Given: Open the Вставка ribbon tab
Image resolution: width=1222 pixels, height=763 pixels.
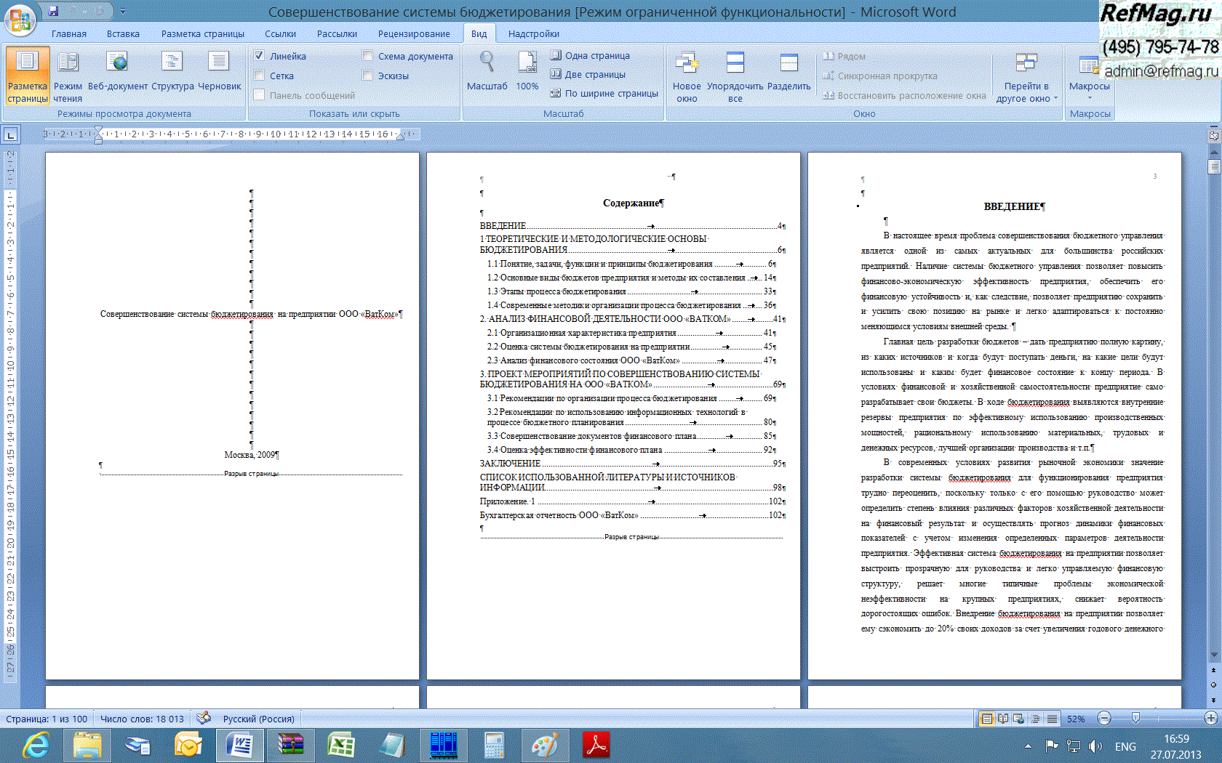Looking at the screenshot, I should point(123,33).
